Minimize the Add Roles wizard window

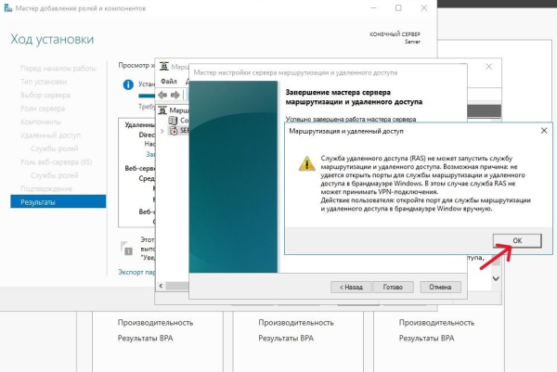(x=373, y=7)
